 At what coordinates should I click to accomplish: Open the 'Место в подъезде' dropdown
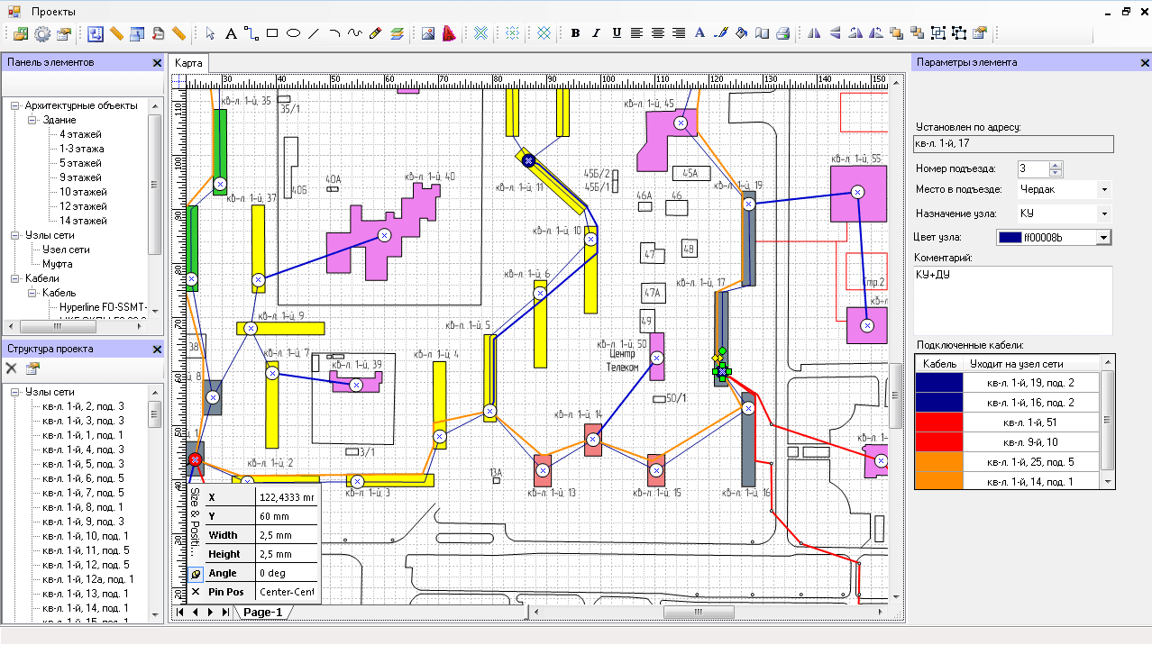(1104, 190)
